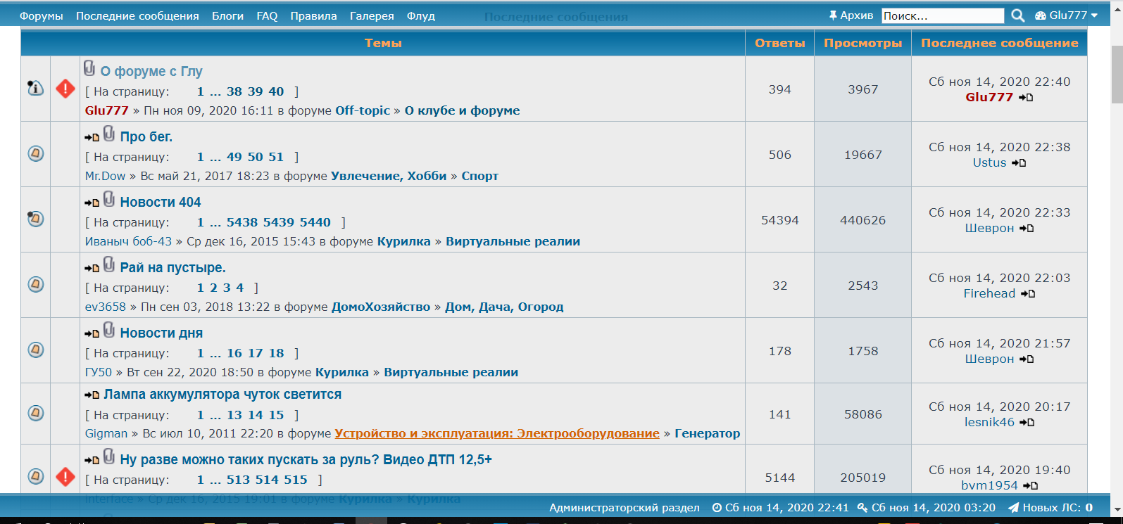Jump to unread post in 'Рай на пустыре.'
Screen dimensions: 1123x524
(92, 269)
